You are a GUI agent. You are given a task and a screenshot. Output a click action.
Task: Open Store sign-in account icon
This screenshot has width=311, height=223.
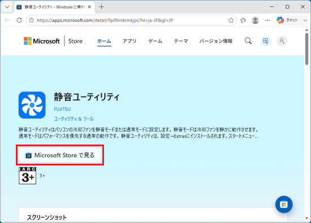click(282, 41)
